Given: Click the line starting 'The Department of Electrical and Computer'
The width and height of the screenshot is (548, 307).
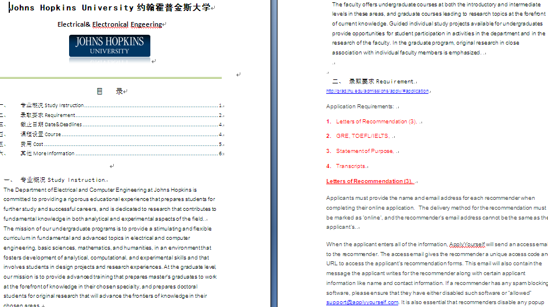Looking at the screenshot, I should [100, 190].
